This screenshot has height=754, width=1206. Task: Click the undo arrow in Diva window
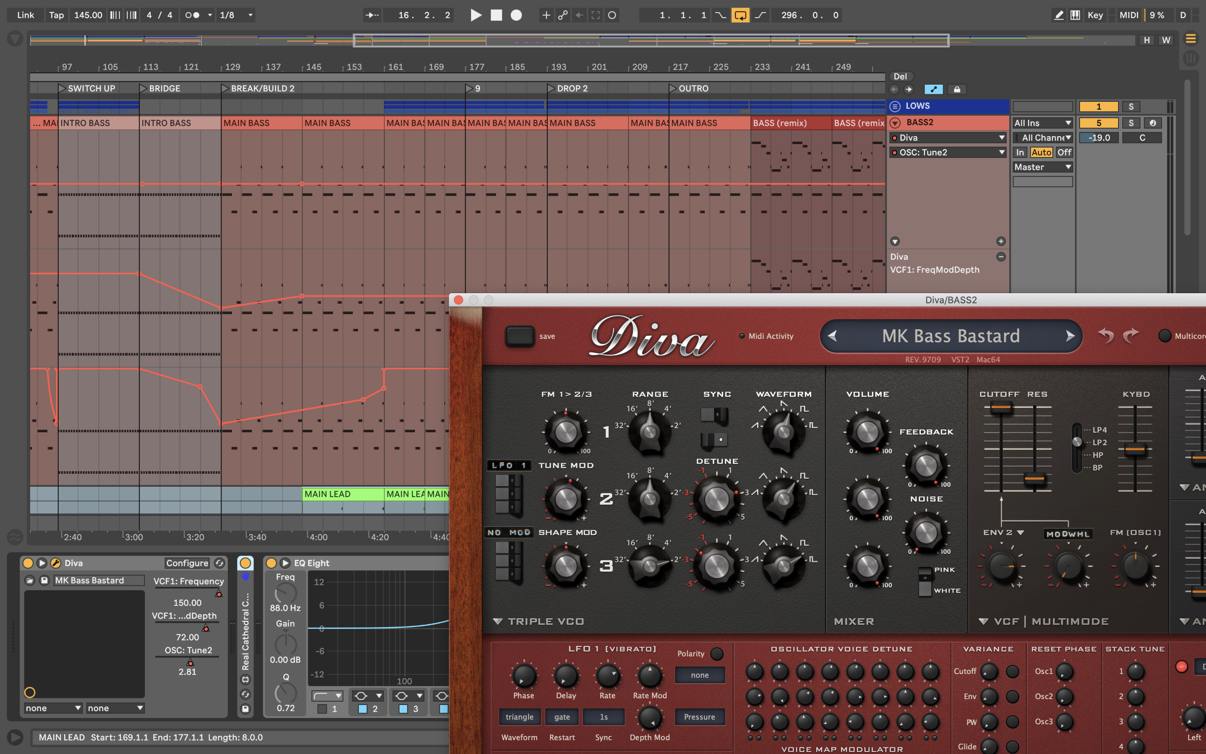click(x=1106, y=336)
